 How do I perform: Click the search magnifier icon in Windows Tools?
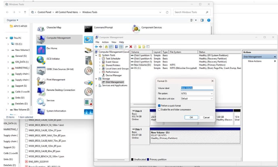click(207, 12)
